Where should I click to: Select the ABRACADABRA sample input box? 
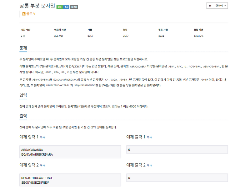(x=69, y=152)
